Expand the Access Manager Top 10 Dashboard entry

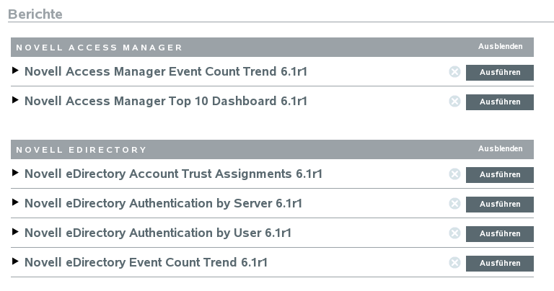[x=16, y=101]
